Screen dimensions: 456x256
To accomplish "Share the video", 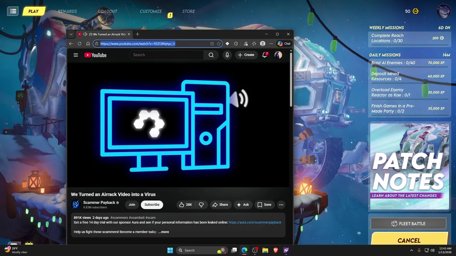I will (220, 204).
